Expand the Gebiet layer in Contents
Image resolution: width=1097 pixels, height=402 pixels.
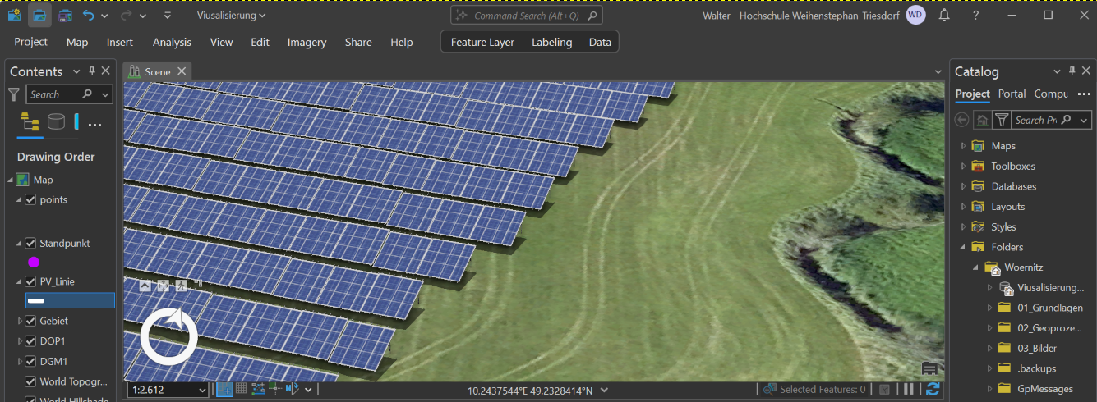20,321
